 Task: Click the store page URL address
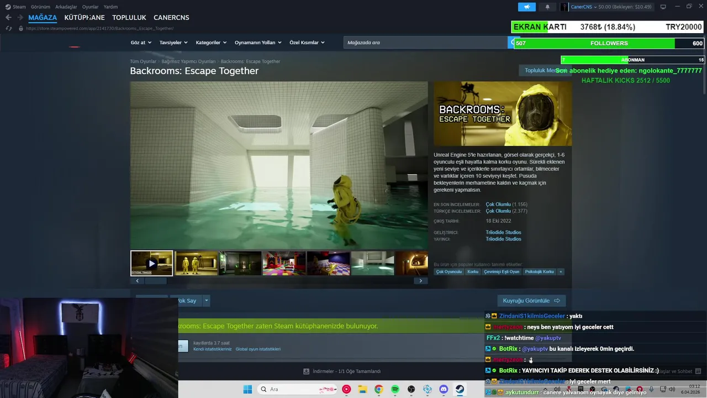(99, 28)
